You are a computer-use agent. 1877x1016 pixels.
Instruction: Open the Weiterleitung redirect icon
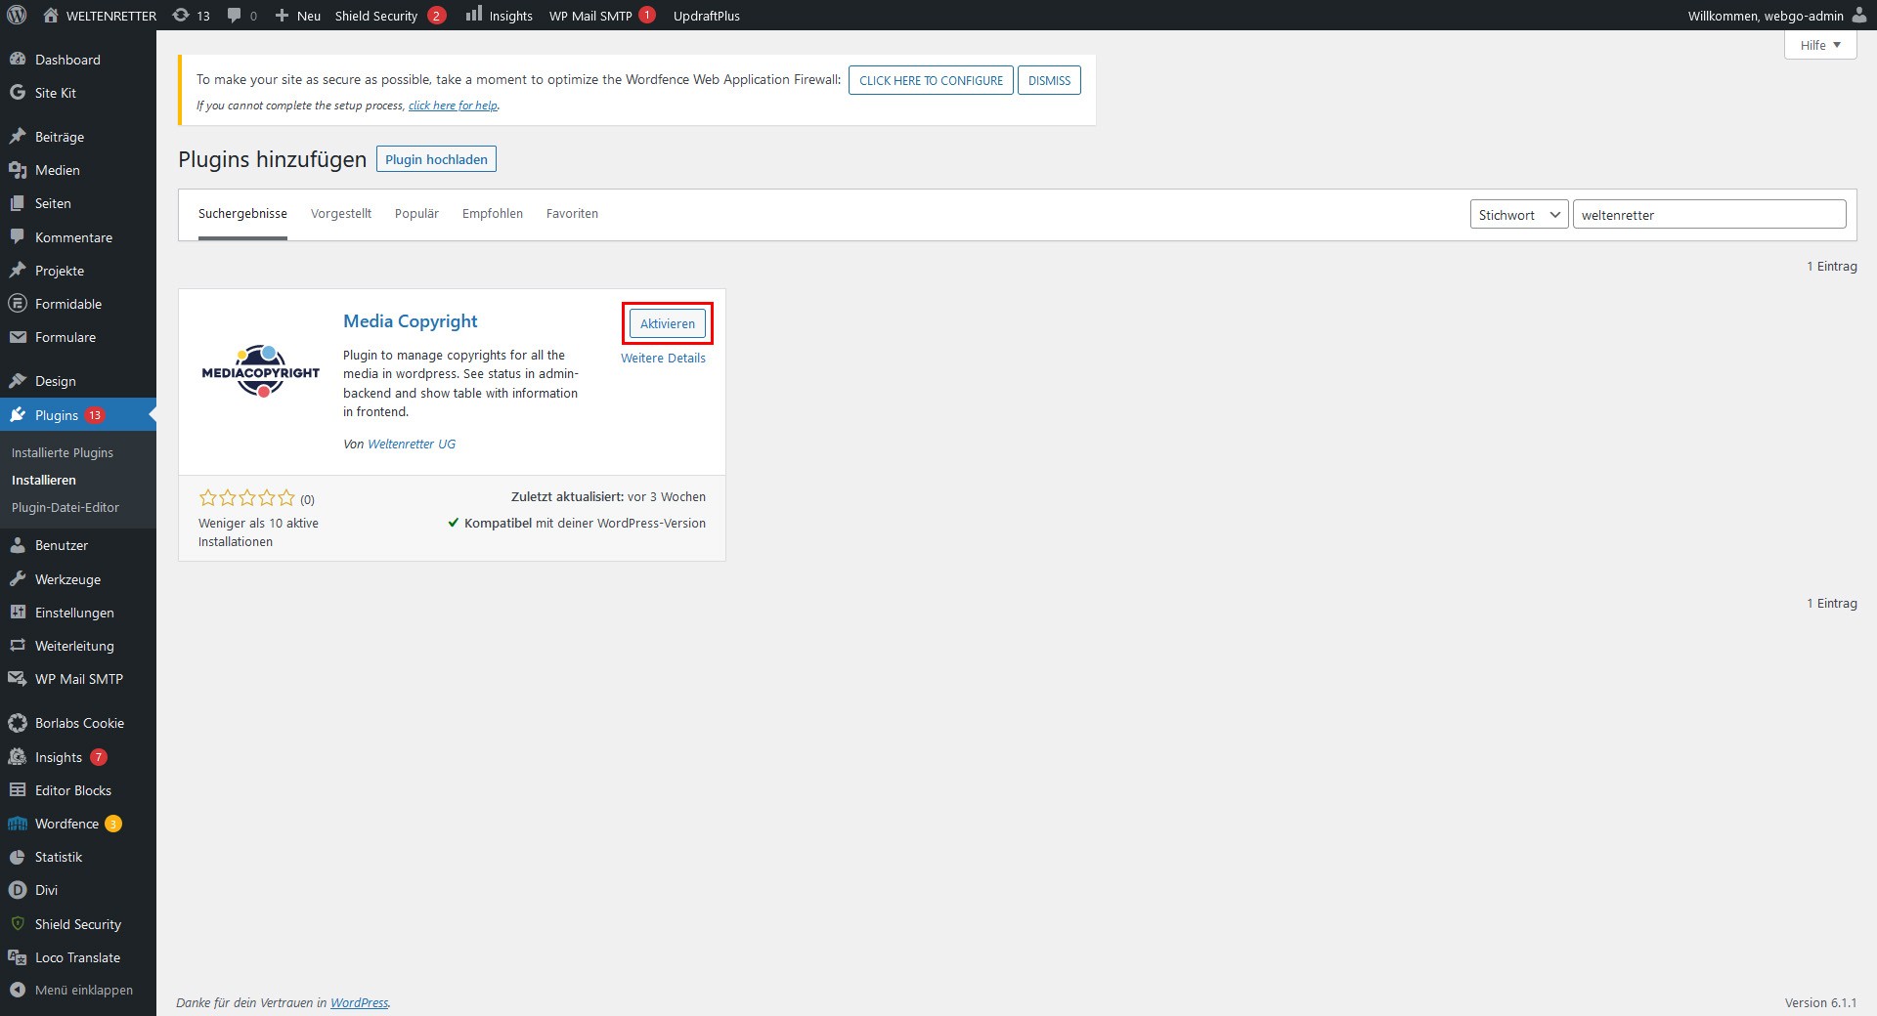coord(18,646)
